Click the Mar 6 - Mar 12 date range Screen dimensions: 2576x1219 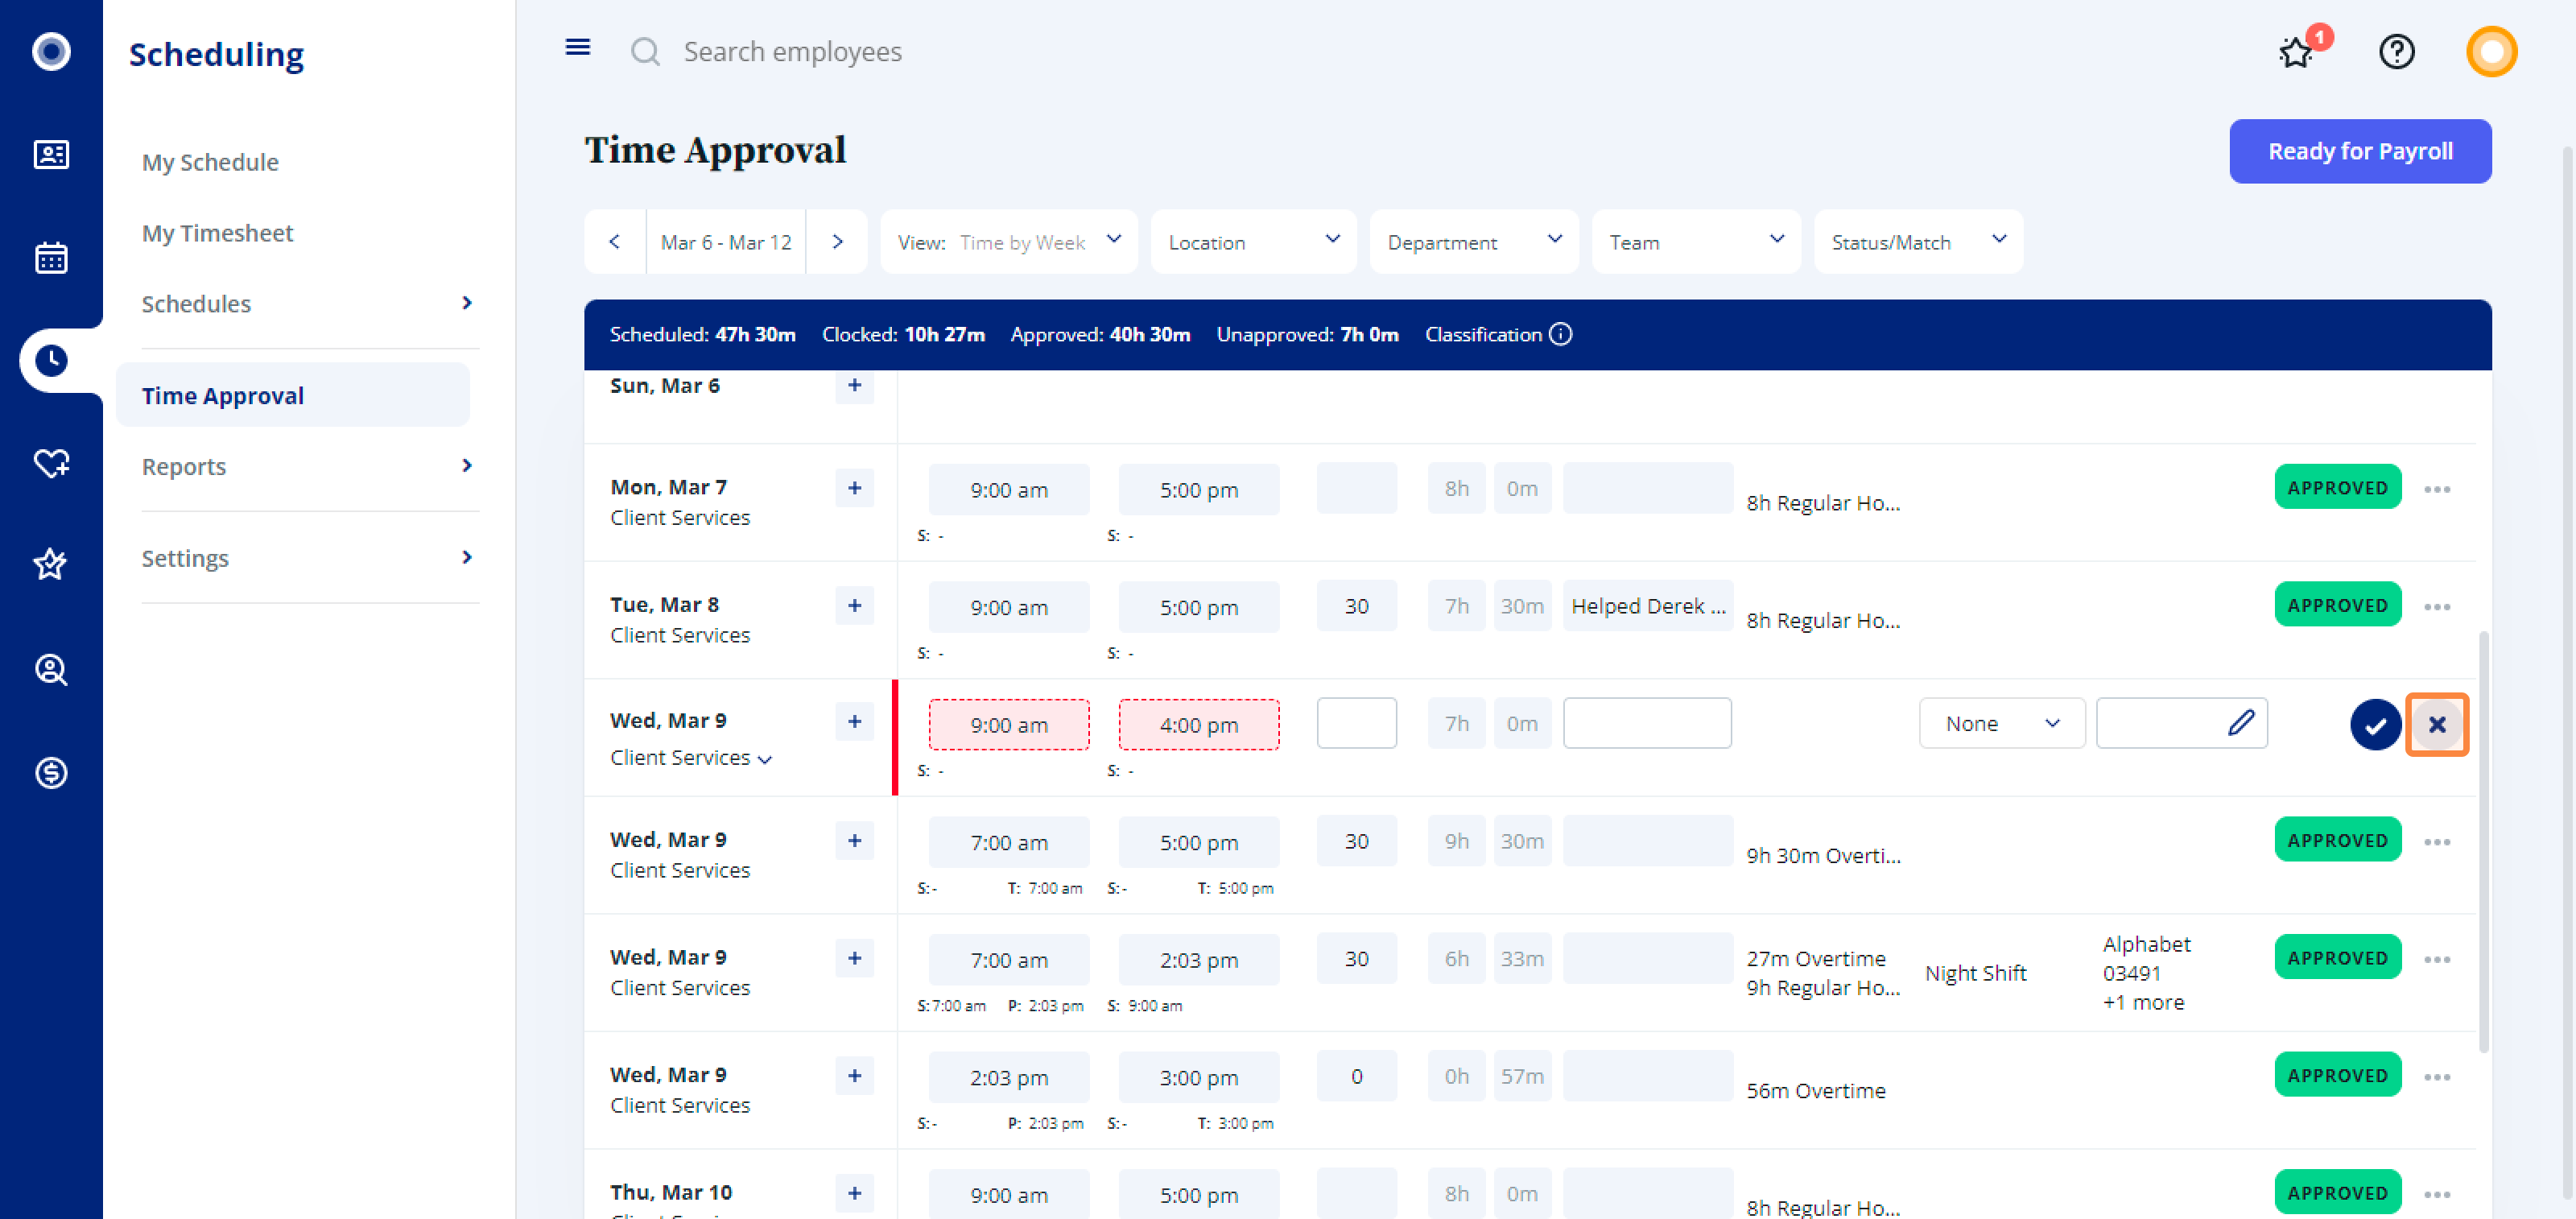726,242
